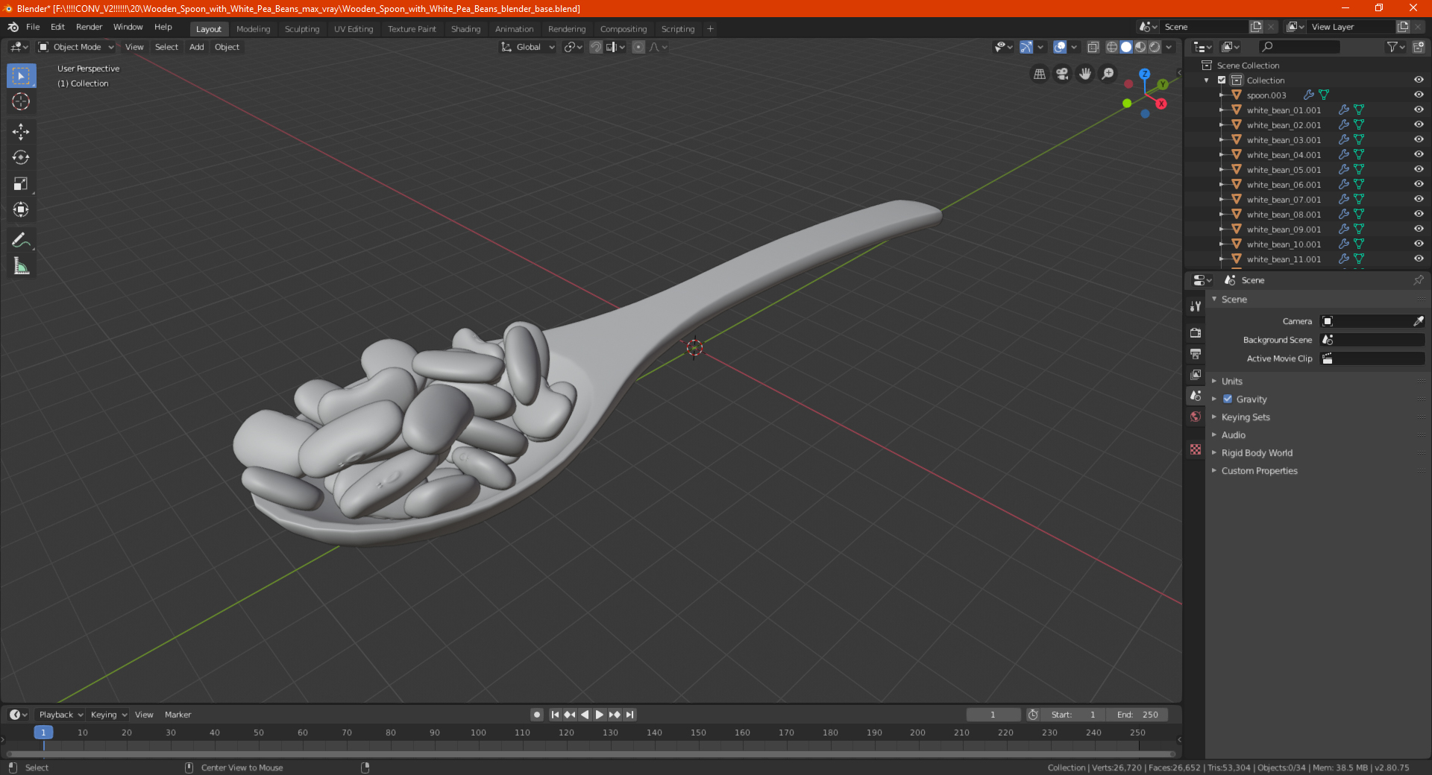1432x775 pixels.
Task: Hide spoon.003 in viewport
Action: tap(1419, 95)
